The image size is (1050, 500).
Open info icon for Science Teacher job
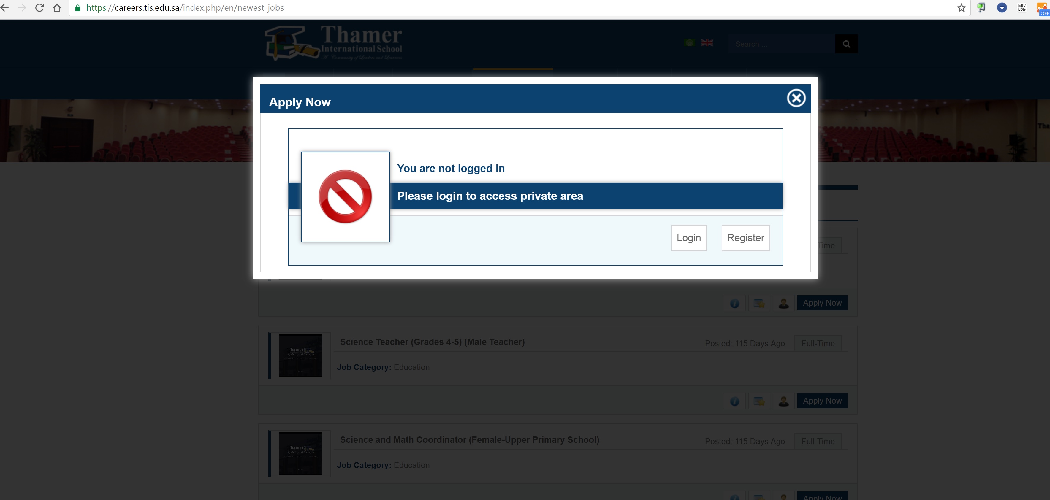pyautogui.click(x=734, y=401)
